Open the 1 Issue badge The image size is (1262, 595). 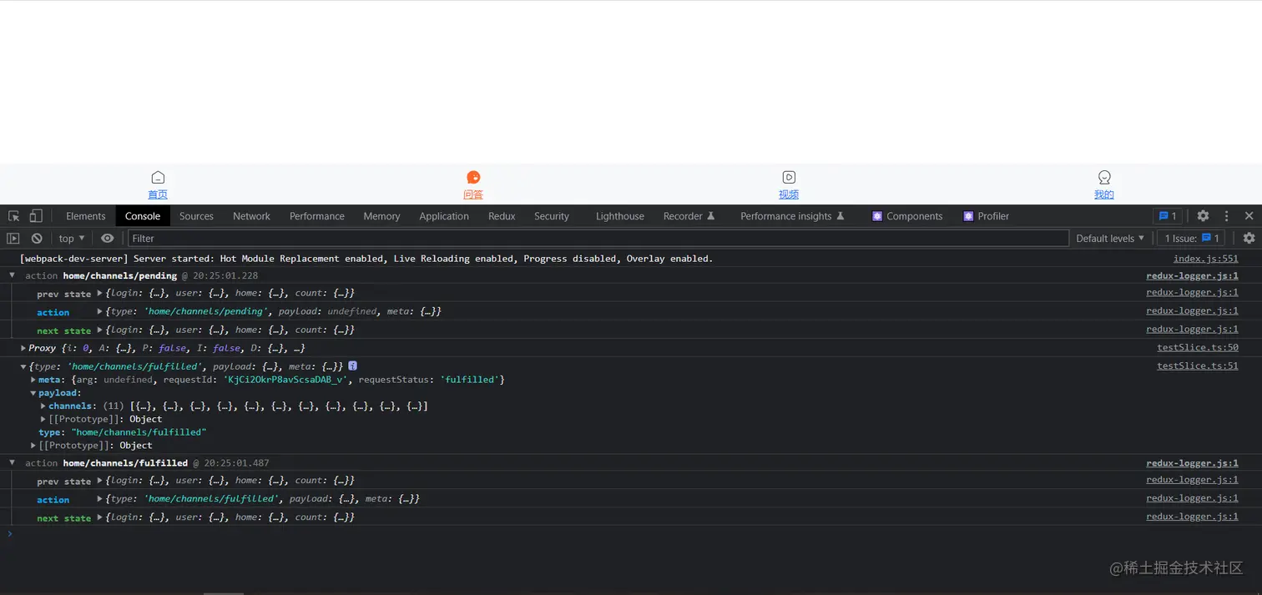(x=1191, y=239)
